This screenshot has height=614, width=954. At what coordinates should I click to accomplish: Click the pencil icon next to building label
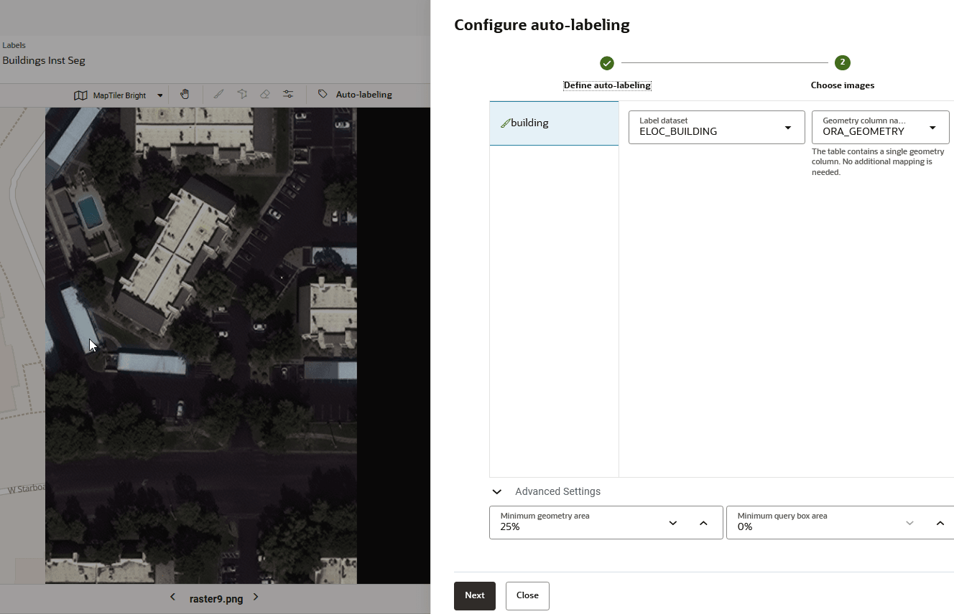[507, 123]
